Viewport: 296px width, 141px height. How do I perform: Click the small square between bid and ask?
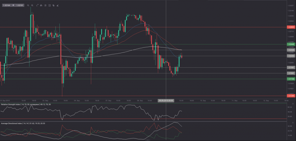point(13,5)
